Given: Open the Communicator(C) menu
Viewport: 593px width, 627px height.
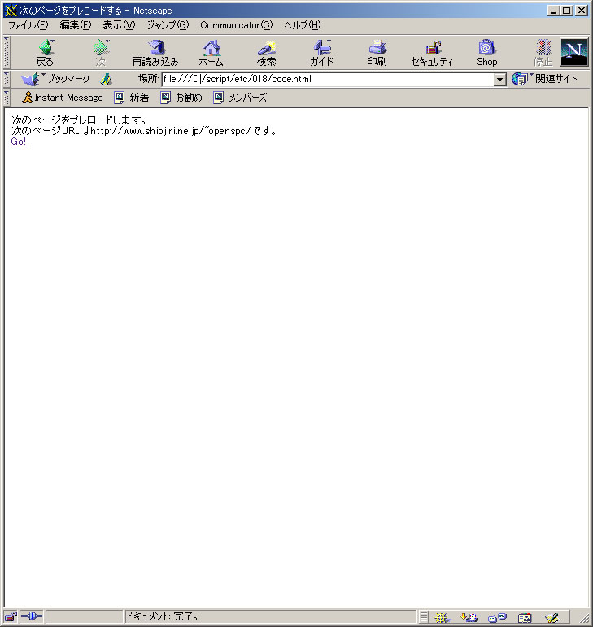Looking at the screenshot, I should 236,25.
